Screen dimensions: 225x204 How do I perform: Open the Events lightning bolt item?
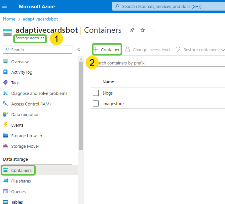coord(17,125)
